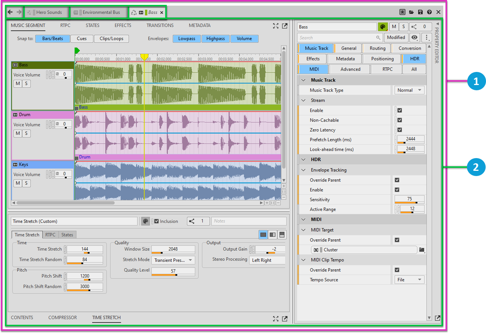Collapse the Envelope Tracking section
The width and height of the screenshot is (486, 333).
[x=304, y=170]
